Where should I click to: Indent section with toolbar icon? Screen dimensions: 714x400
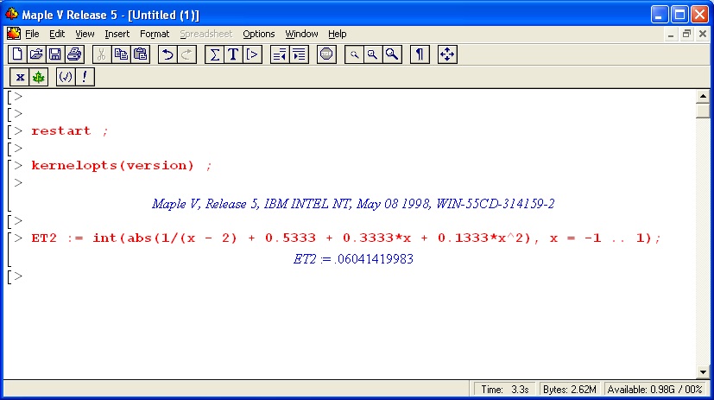click(x=300, y=54)
